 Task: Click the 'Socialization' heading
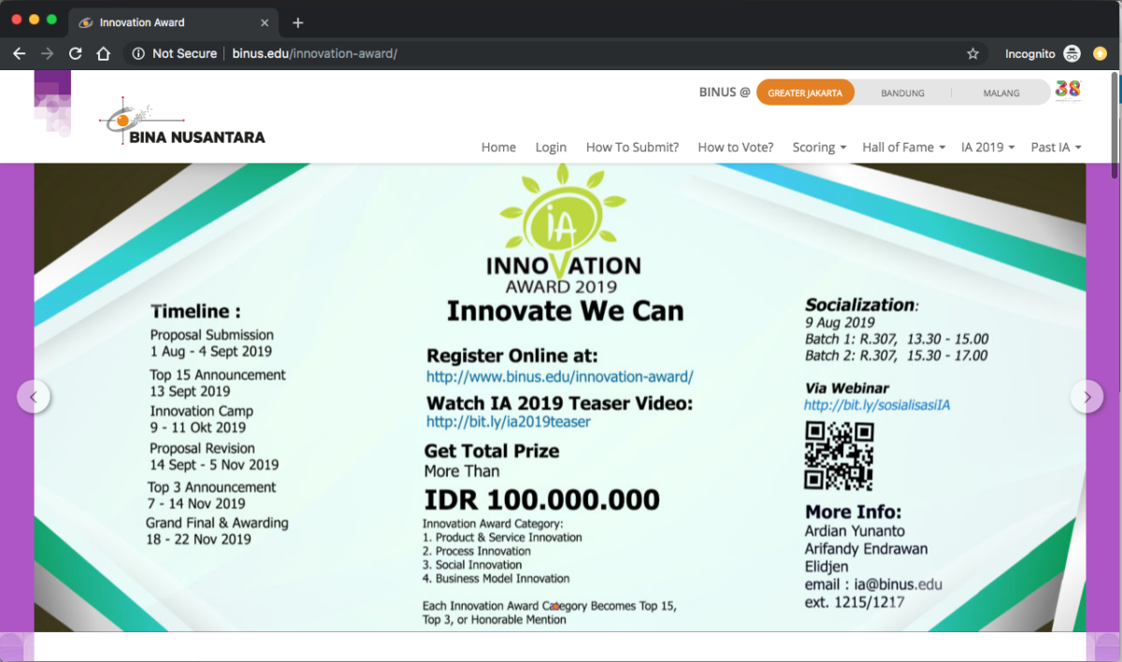[x=860, y=305]
